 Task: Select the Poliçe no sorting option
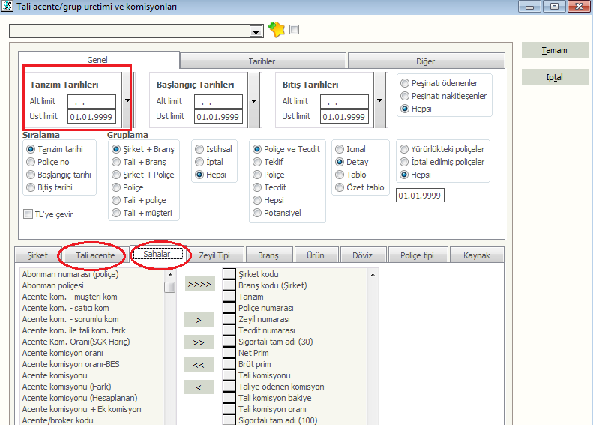click(31, 162)
